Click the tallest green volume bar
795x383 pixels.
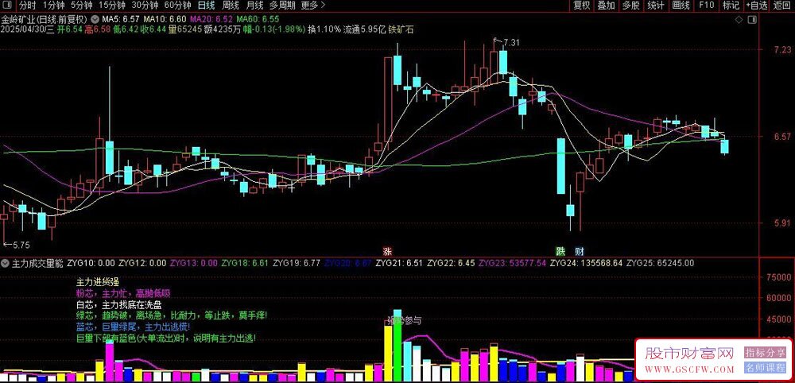click(397, 346)
